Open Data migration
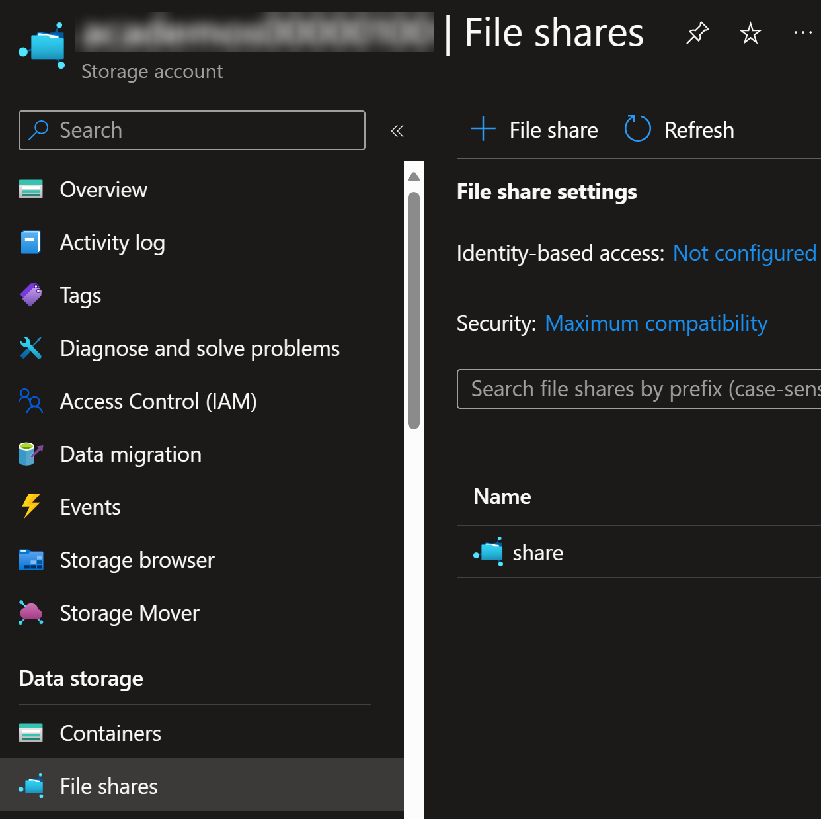 click(x=131, y=454)
